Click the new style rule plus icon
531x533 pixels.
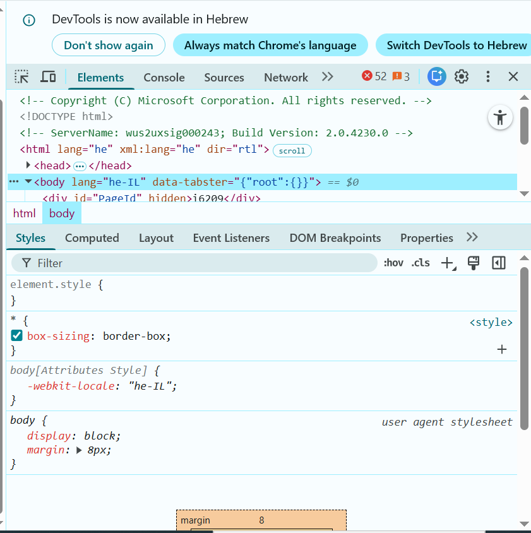point(447,263)
